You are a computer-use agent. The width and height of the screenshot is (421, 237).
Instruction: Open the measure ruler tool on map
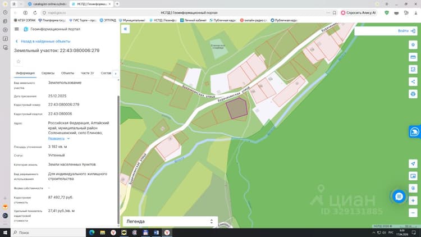point(413,57)
